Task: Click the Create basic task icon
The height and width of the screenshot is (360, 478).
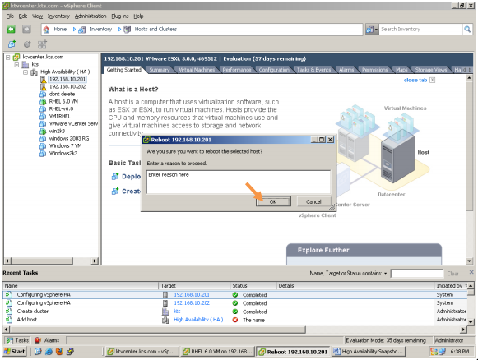Action: (114, 191)
